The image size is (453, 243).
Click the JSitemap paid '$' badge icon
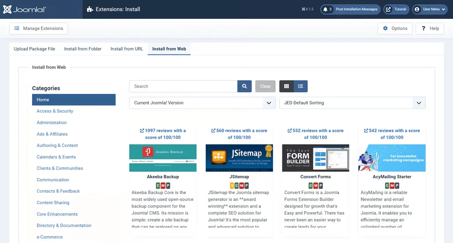coord(232,185)
